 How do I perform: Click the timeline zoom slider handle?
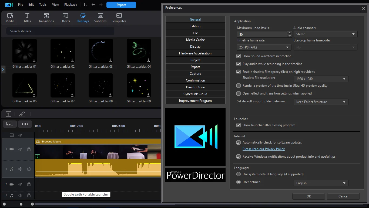coord(21,204)
